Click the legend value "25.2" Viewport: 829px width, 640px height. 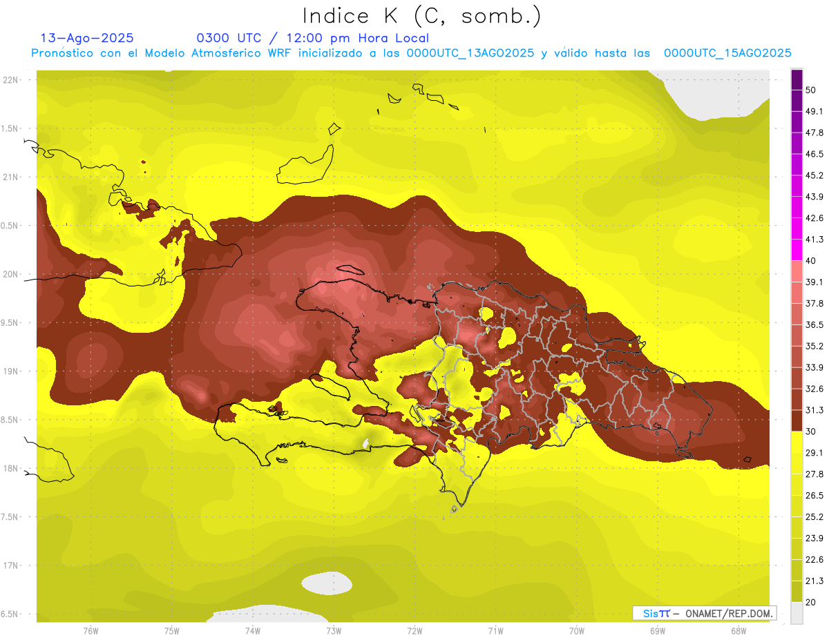pos(814,517)
